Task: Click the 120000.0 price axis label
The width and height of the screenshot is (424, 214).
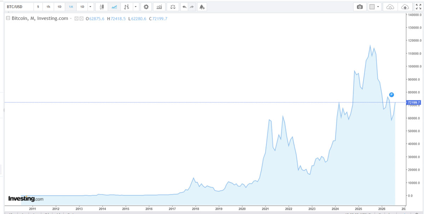Action: [414, 40]
